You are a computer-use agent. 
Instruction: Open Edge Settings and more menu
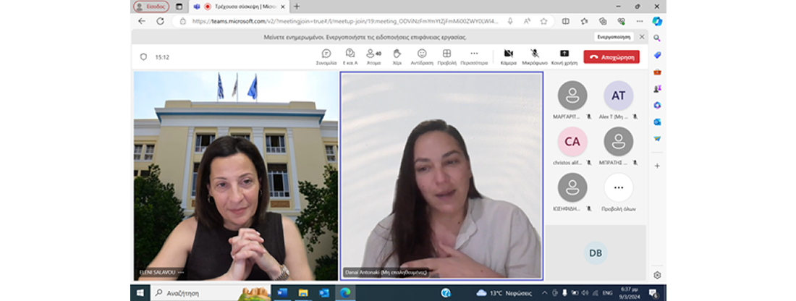click(x=640, y=21)
